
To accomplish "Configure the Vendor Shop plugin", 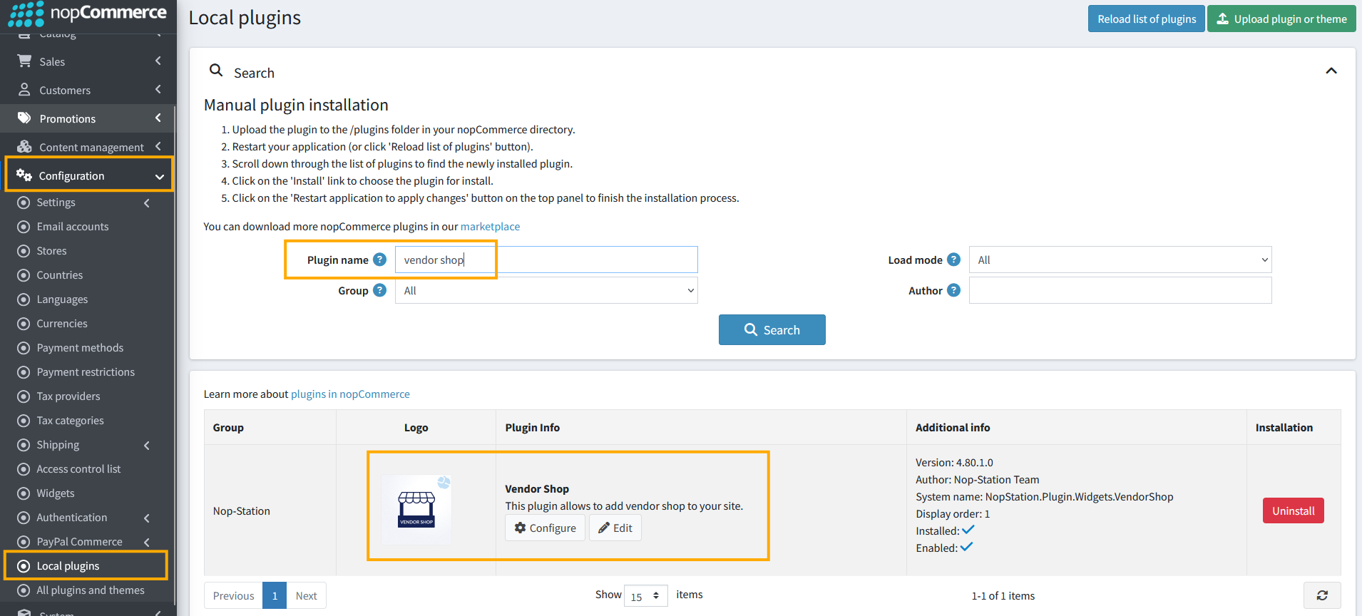I will click(546, 528).
